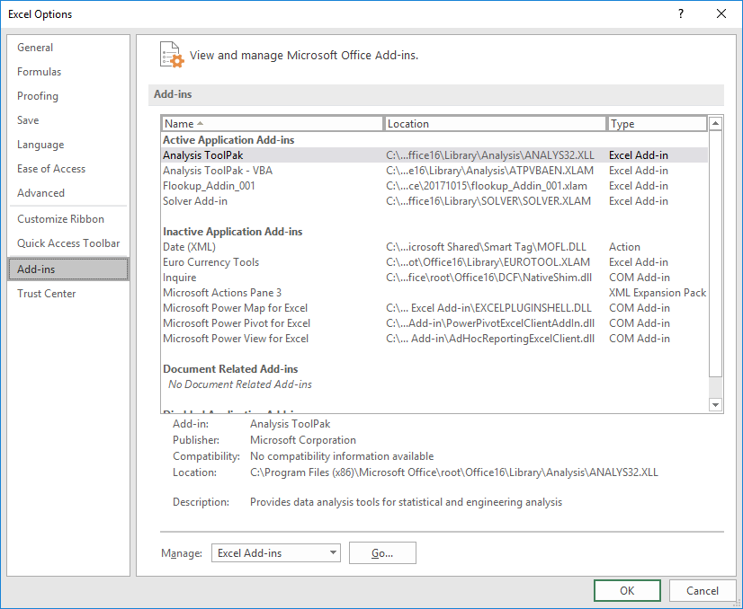The width and height of the screenshot is (743, 609).
Task: Select the Save category
Action: coord(68,120)
